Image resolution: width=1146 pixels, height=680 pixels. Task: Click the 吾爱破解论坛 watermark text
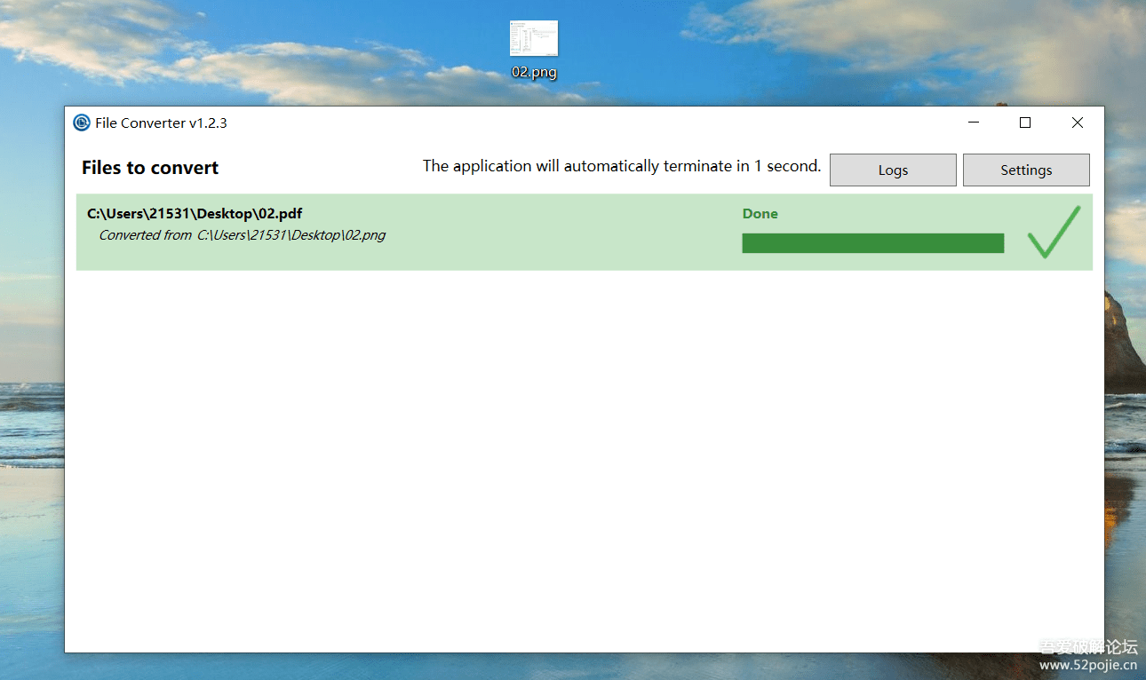pos(1087,647)
